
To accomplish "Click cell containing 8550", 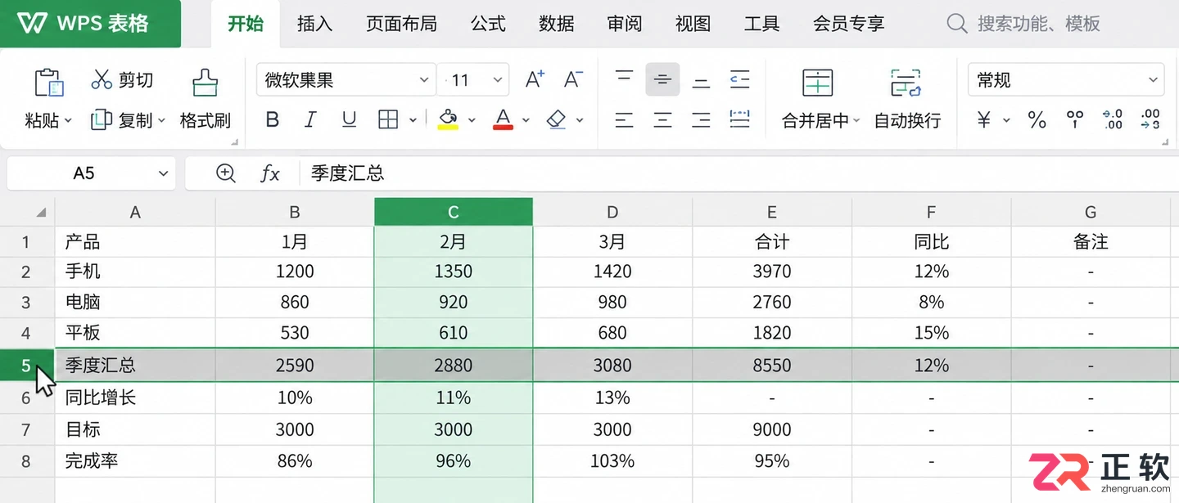I will (772, 365).
